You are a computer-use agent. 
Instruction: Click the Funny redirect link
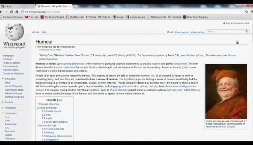[57, 50]
